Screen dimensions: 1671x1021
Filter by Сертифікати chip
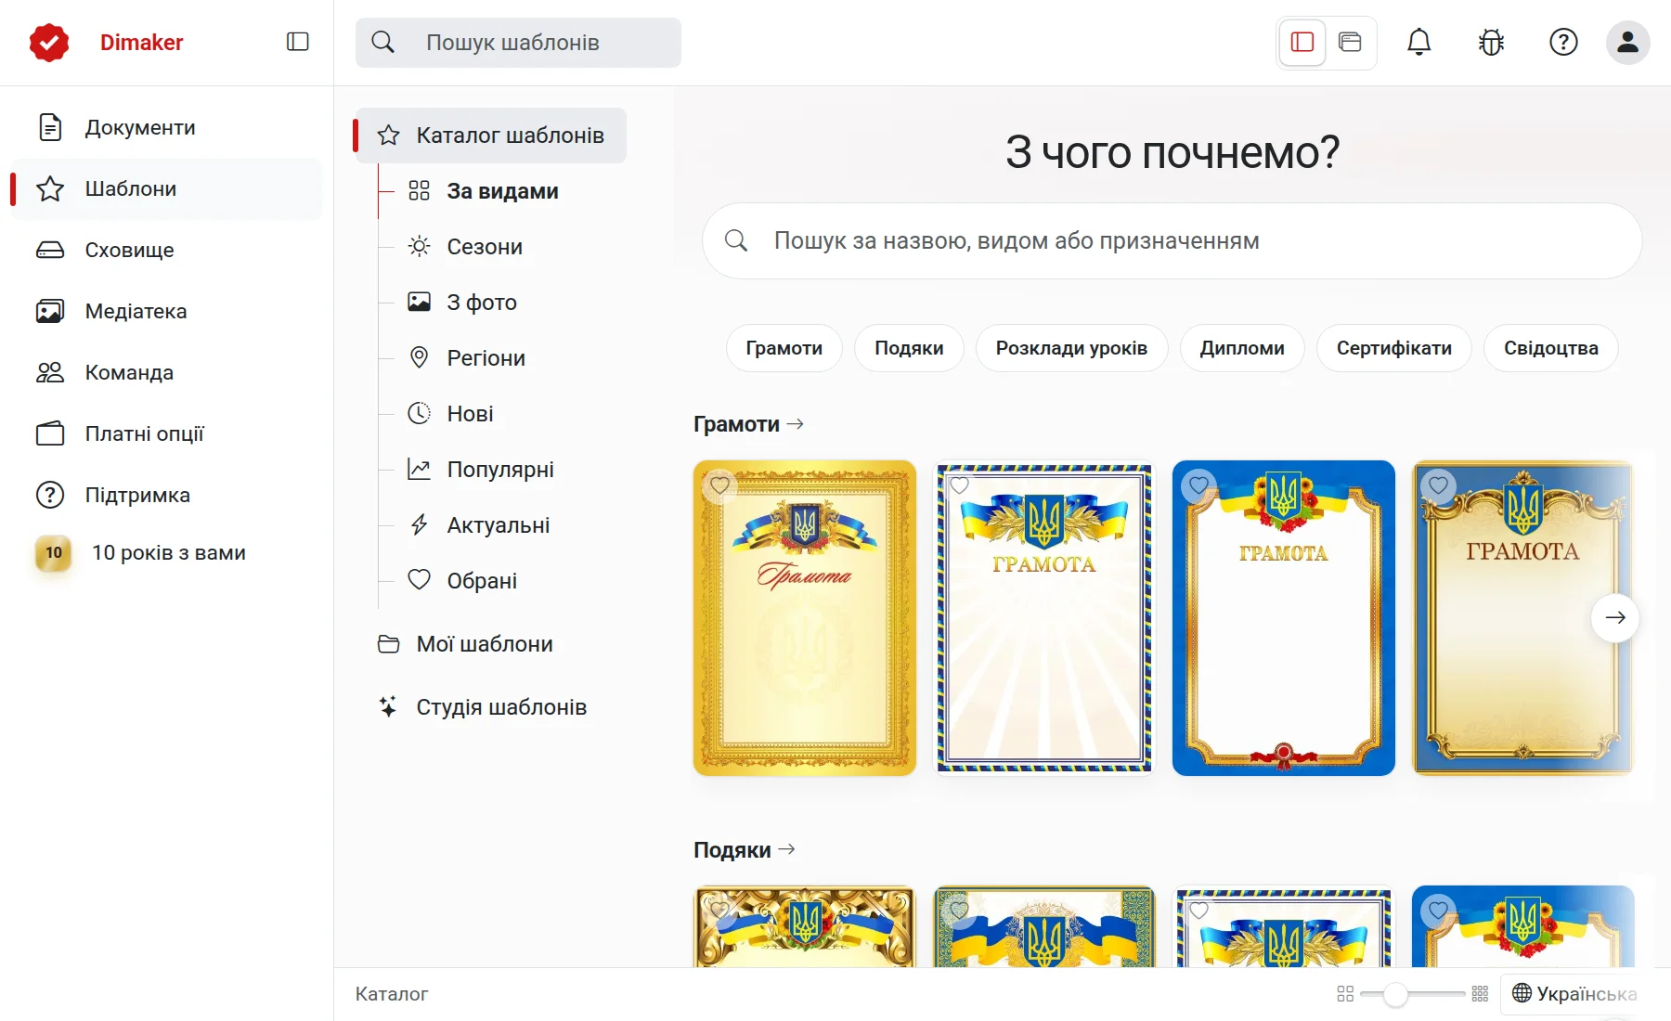click(1394, 348)
